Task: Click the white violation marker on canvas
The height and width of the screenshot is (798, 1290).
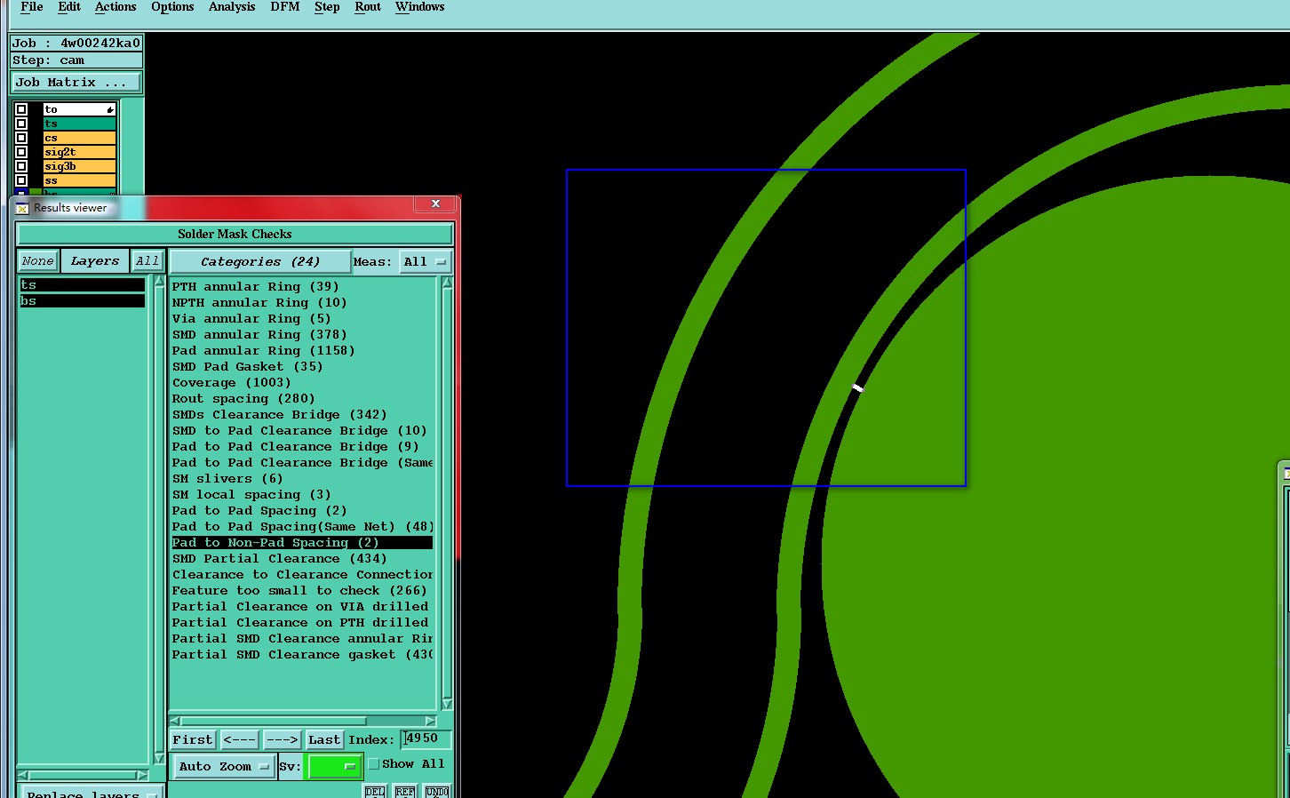Action: tap(857, 387)
